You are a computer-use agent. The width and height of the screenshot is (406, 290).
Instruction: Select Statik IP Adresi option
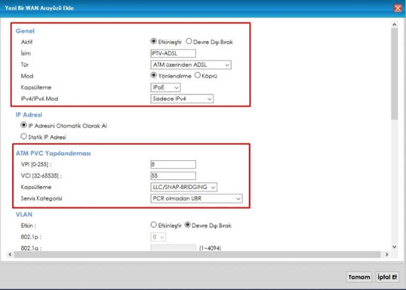tap(24, 136)
